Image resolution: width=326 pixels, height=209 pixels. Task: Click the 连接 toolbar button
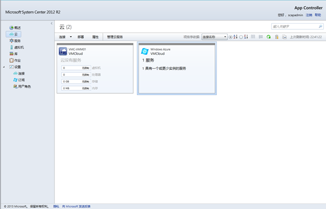click(x=62, y=37)
